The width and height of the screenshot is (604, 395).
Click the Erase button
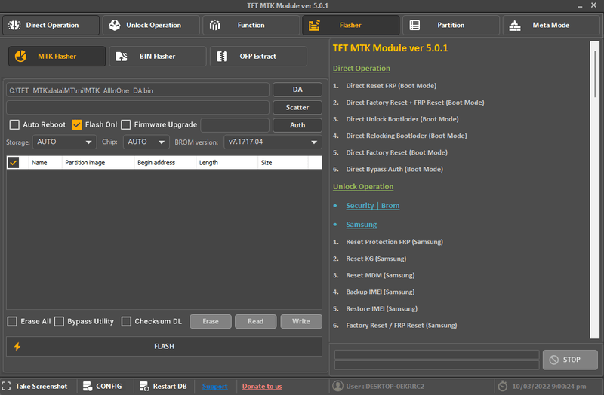click(211, 321)
